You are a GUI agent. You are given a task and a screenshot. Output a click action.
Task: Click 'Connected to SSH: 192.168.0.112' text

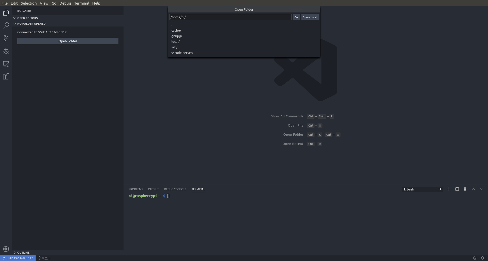pos(42,32)
